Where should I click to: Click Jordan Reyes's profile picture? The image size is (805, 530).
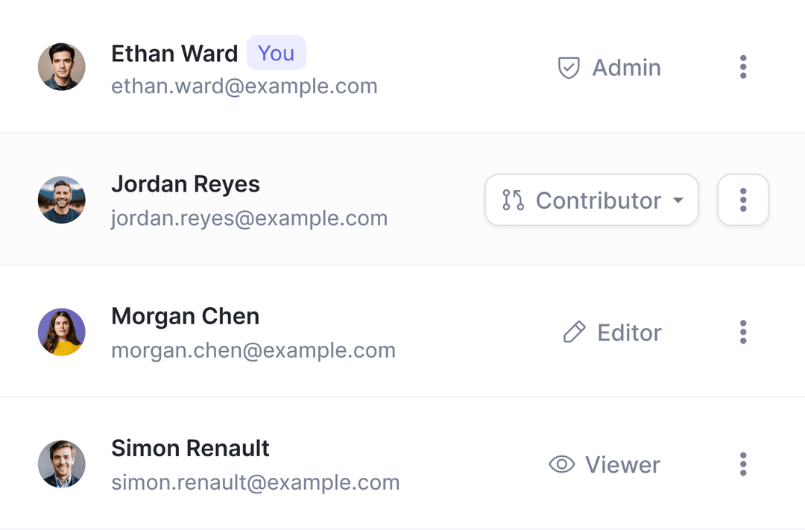point(62,200)
